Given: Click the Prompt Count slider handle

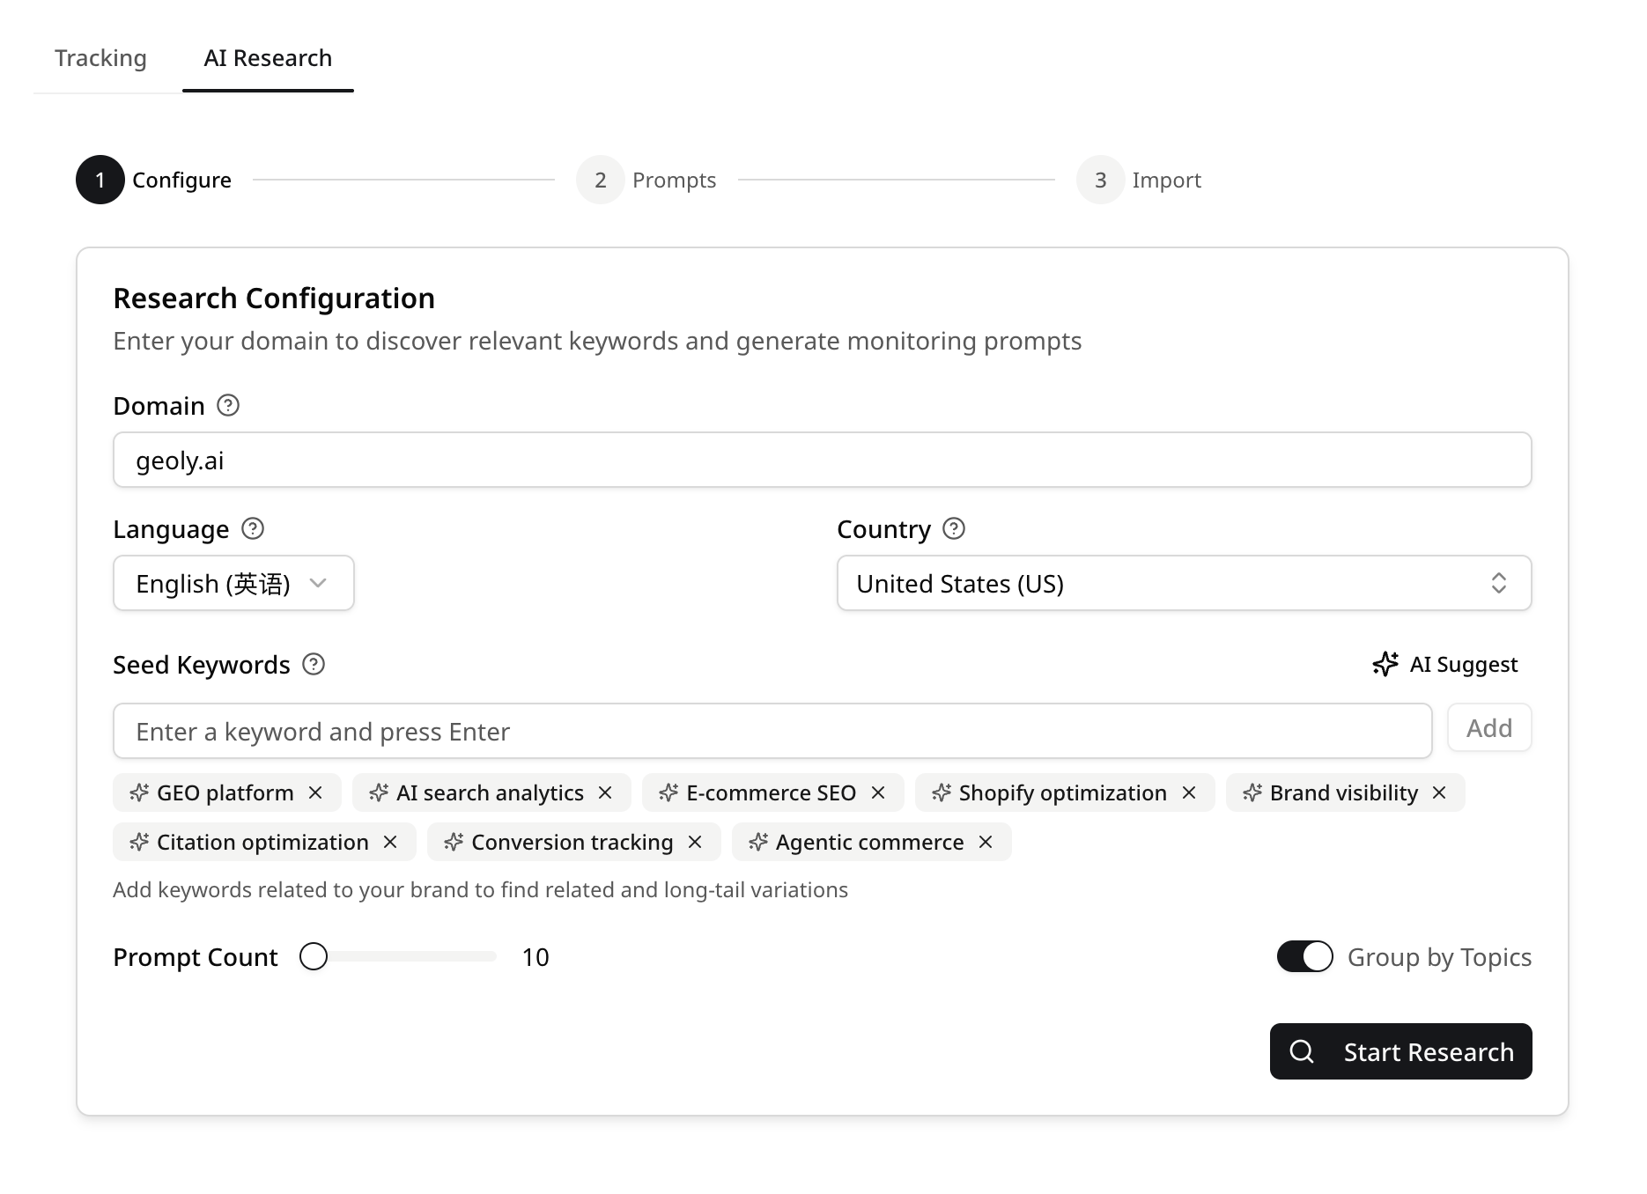Looking at the screenshot, I should click(x=314, y=956).
